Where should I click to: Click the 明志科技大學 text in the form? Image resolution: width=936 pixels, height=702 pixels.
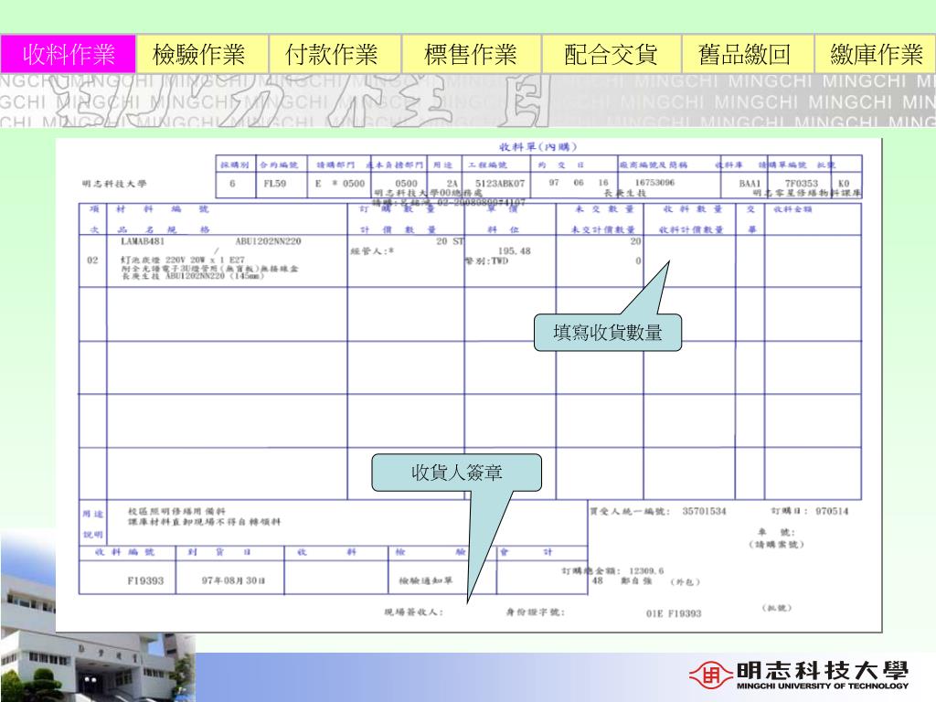(114, 183)
